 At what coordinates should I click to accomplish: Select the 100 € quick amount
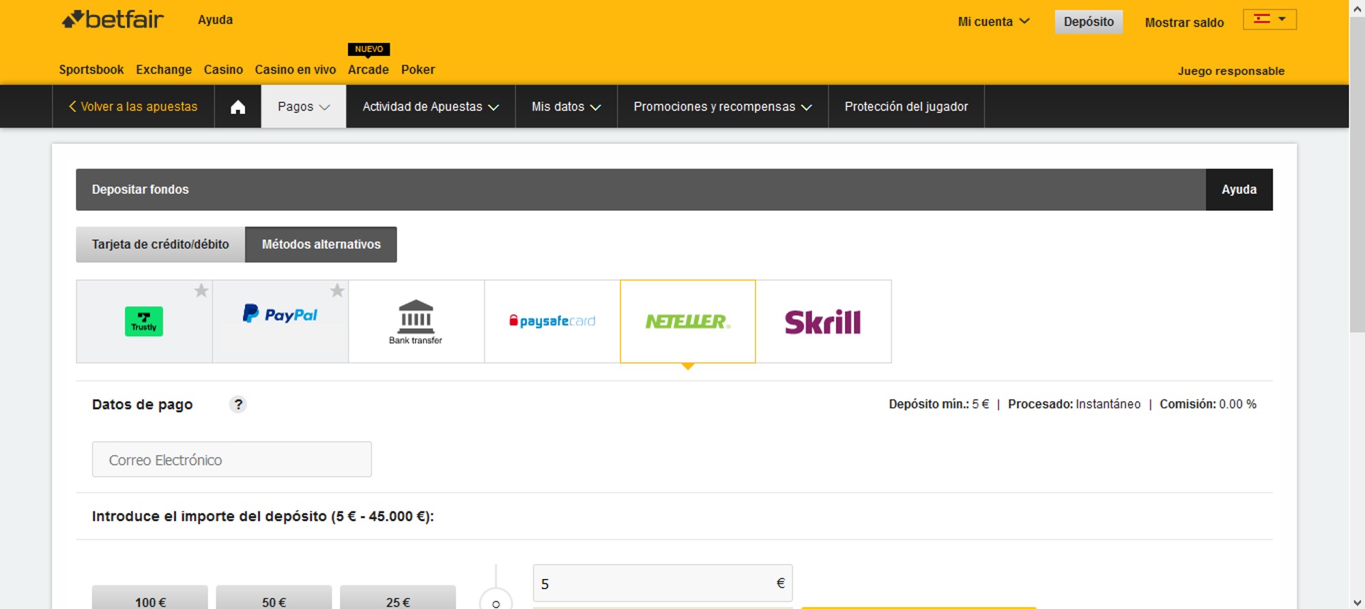[150, 597]
